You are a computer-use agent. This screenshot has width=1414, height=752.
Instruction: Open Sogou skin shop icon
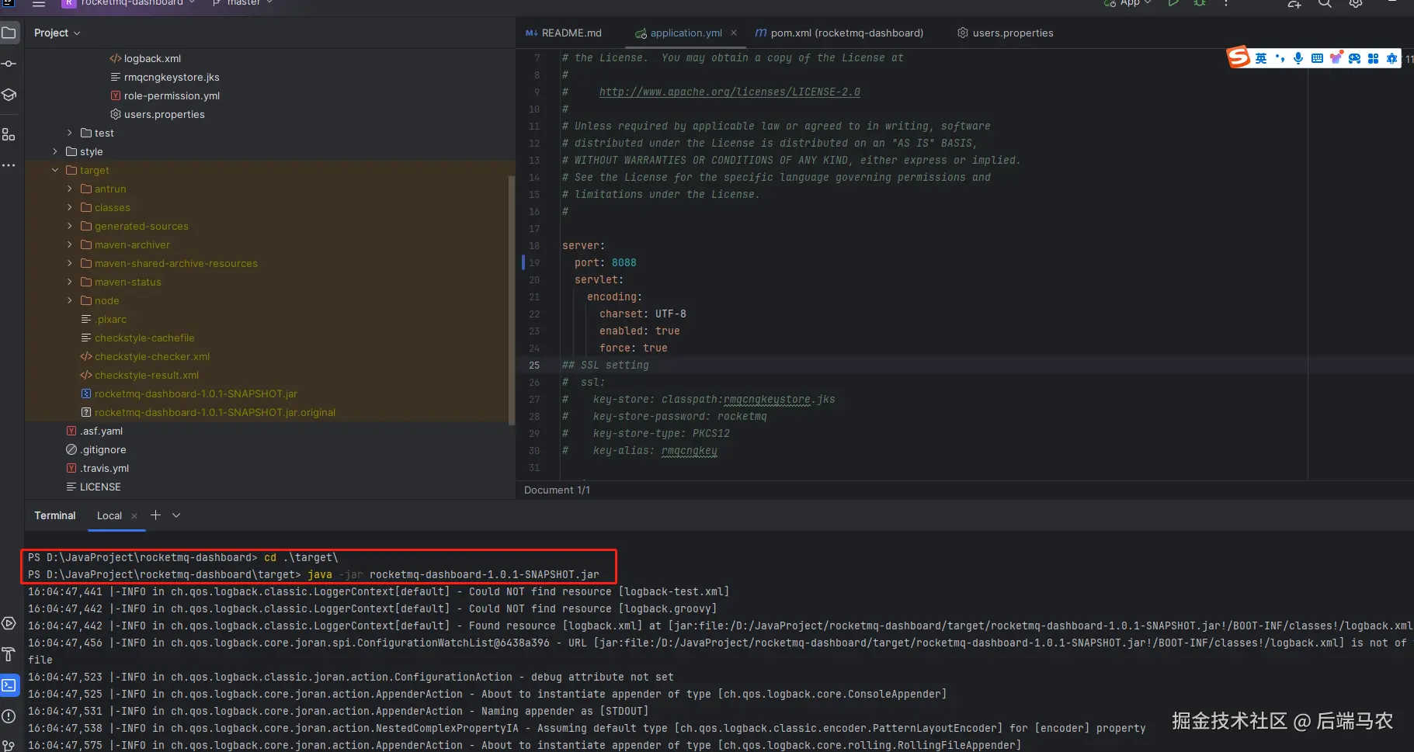pos(1336,58)
